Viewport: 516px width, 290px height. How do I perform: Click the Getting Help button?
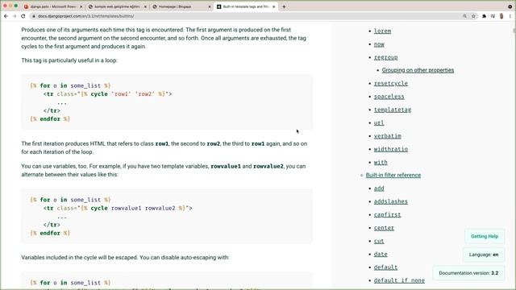pyautogui.click(x=485, y=236)
